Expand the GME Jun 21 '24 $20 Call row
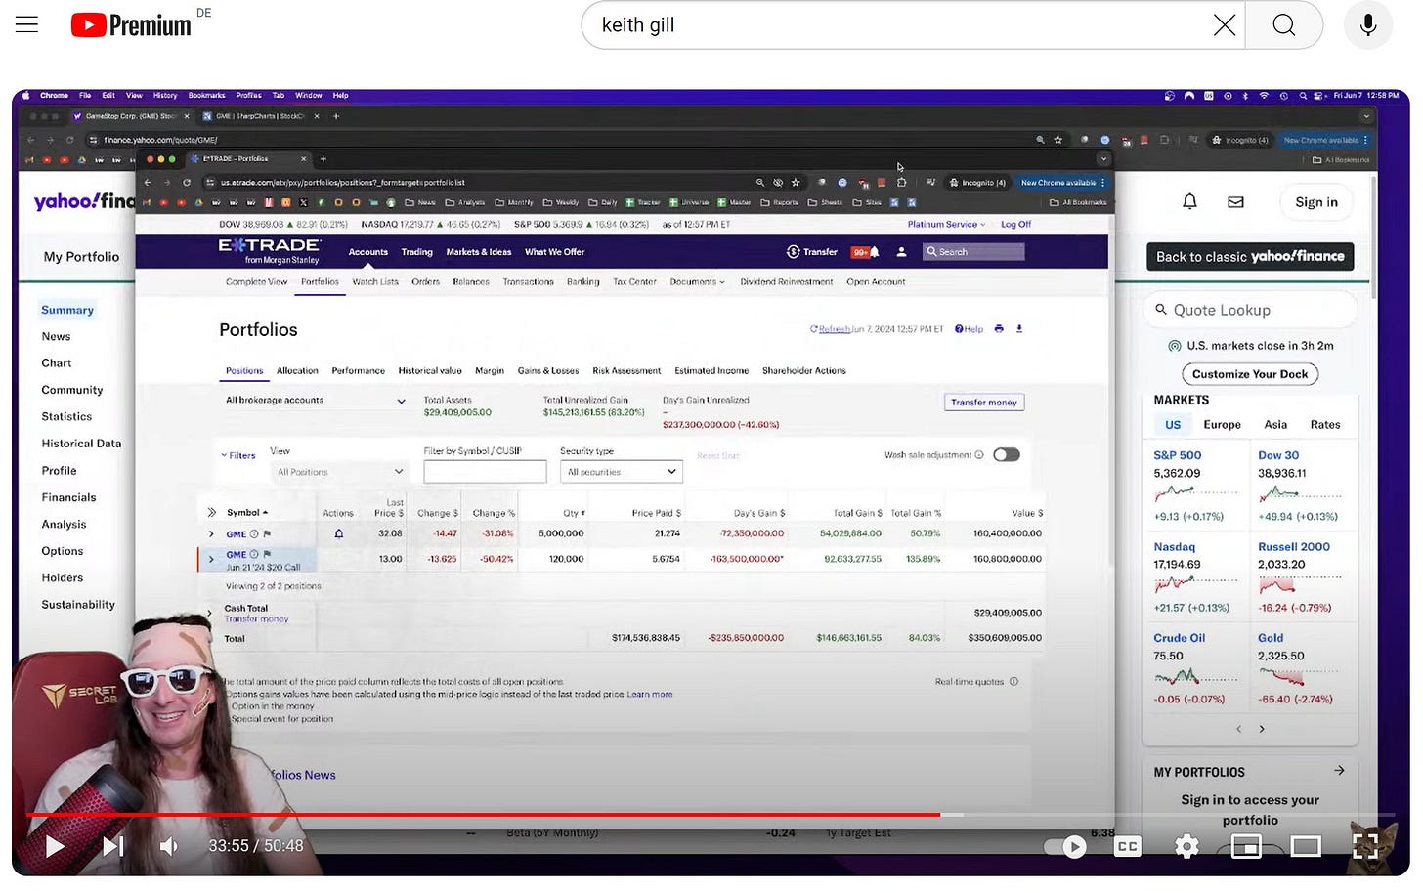 (211, 560)
